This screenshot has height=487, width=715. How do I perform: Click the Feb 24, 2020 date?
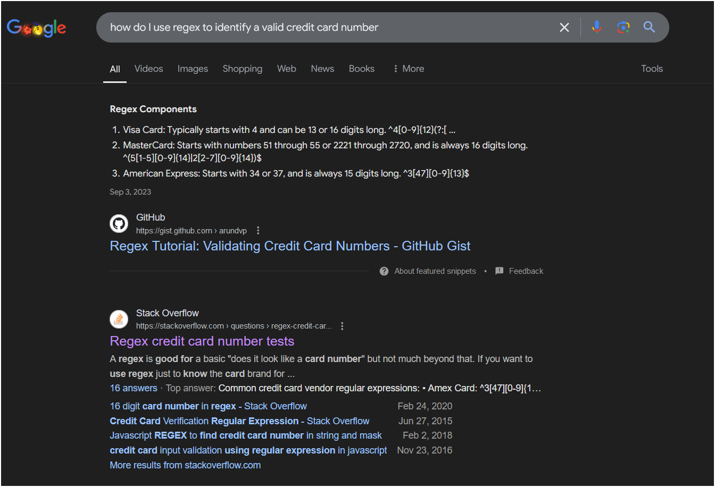pos(425,406)
